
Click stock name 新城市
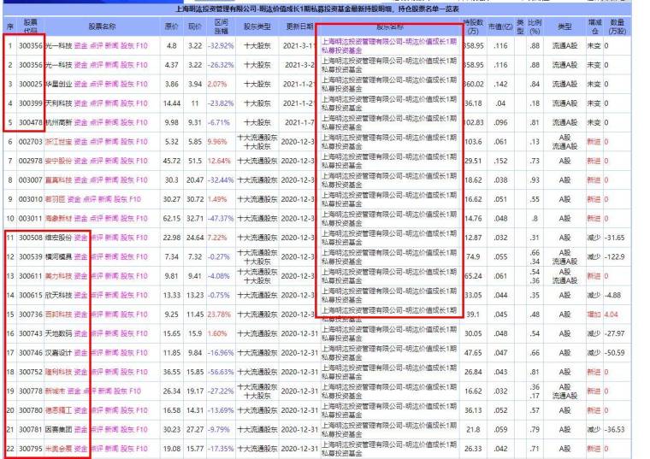[55, 391]
